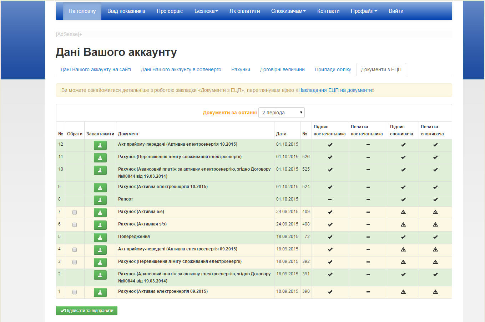Switch to Дані Вашого аккаунту в обленерго tab
Viewport: 485px width, 322px height.
[x=181, y=69]
